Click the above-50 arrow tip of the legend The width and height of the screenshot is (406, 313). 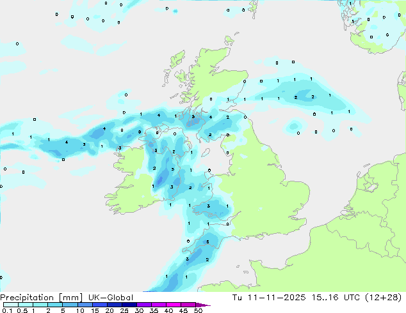tap(203, 305)
